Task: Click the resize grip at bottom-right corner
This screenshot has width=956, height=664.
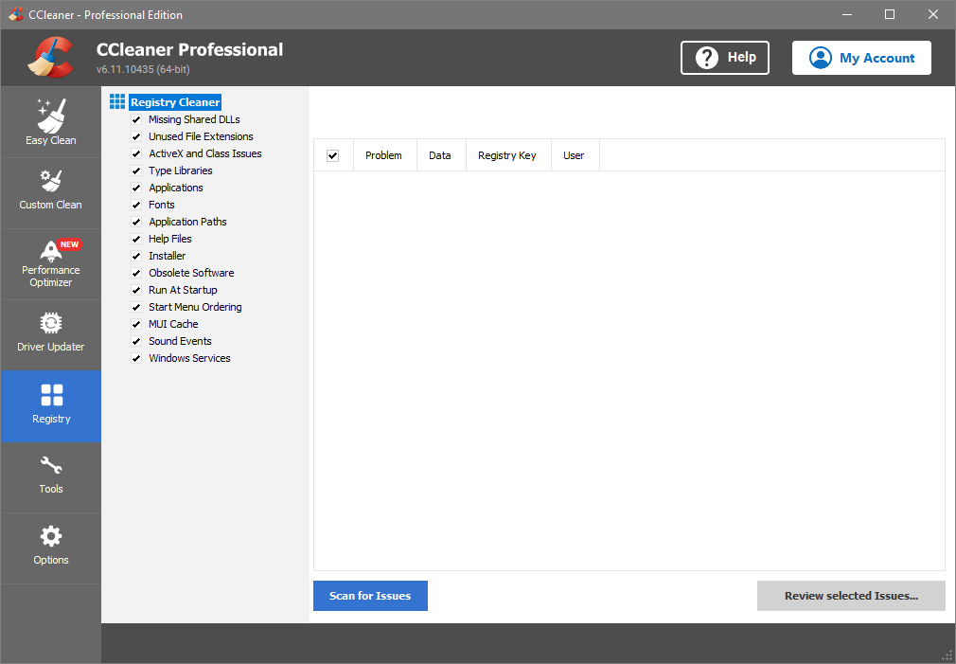Action: [x=947, y=655]
